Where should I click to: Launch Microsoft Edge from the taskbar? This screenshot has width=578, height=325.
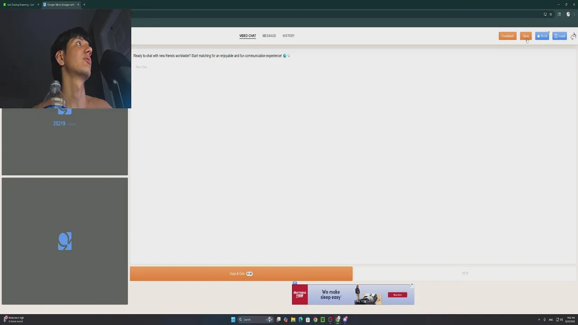(300, 320)
